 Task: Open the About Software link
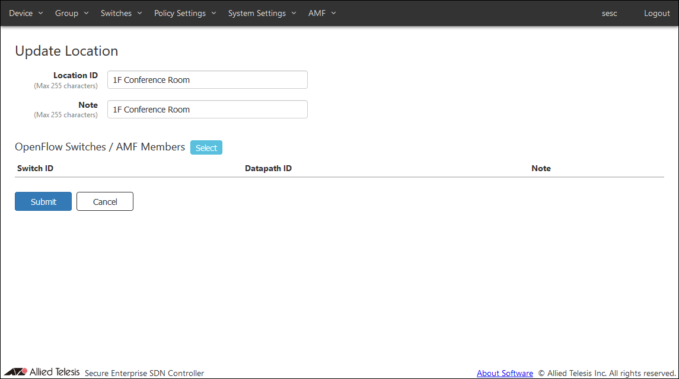click(505, 373)
